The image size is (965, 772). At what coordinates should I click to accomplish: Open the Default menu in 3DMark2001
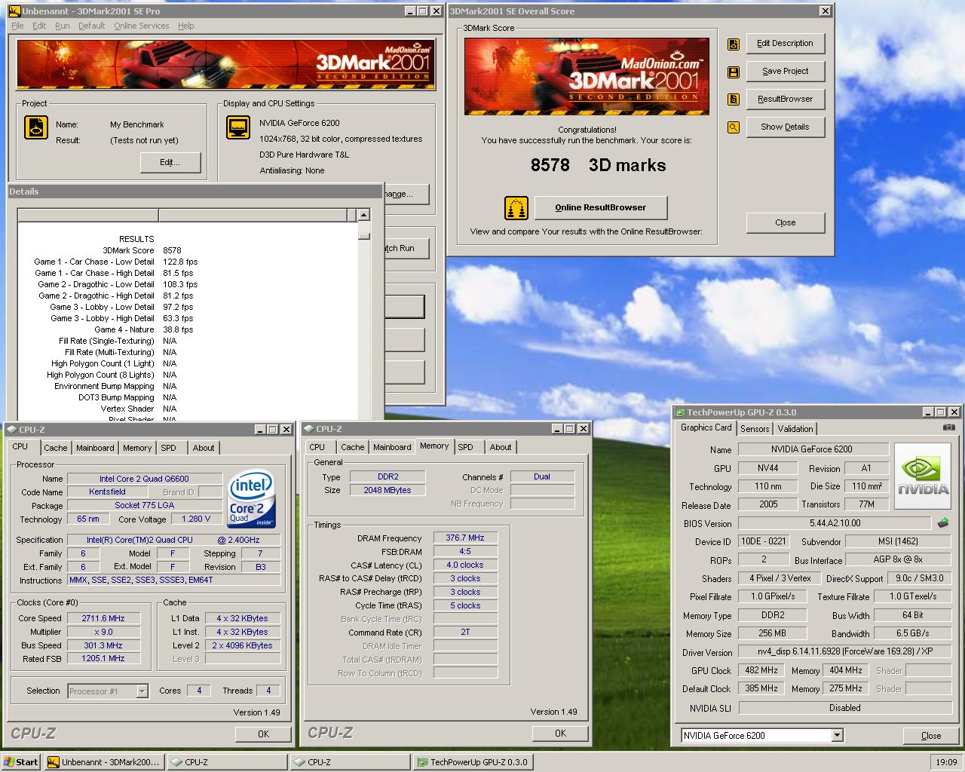91,26
